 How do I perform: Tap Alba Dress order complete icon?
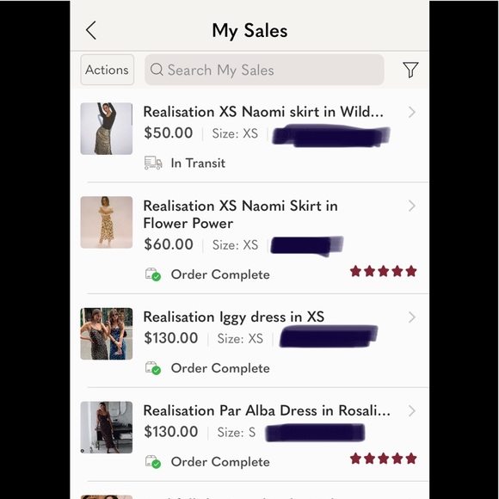coord(153,462)
